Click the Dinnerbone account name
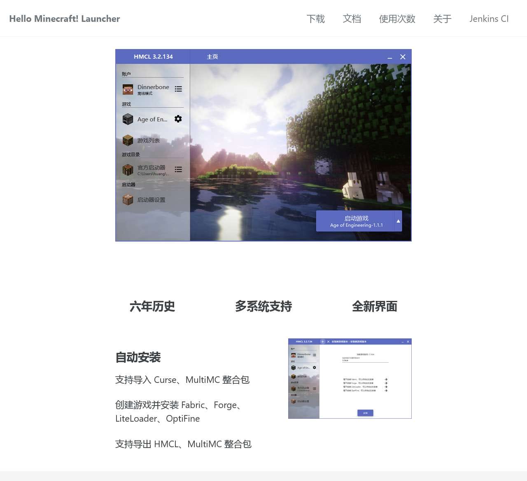This screenshot has height=481, width=527. click(x=153, y=87)
